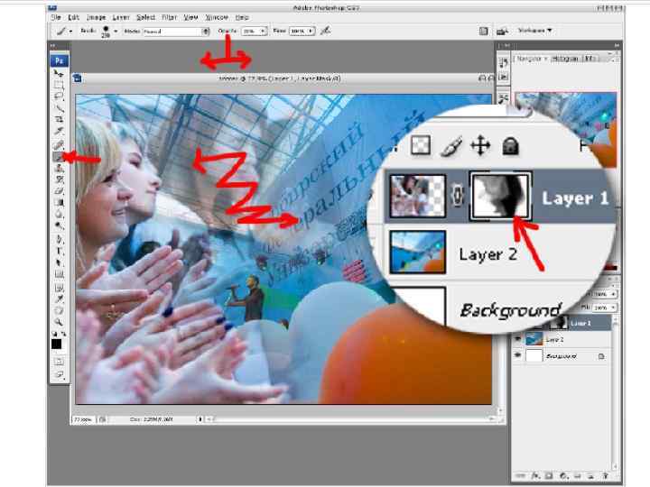Open the Workspace dropdown

point(534,31)
